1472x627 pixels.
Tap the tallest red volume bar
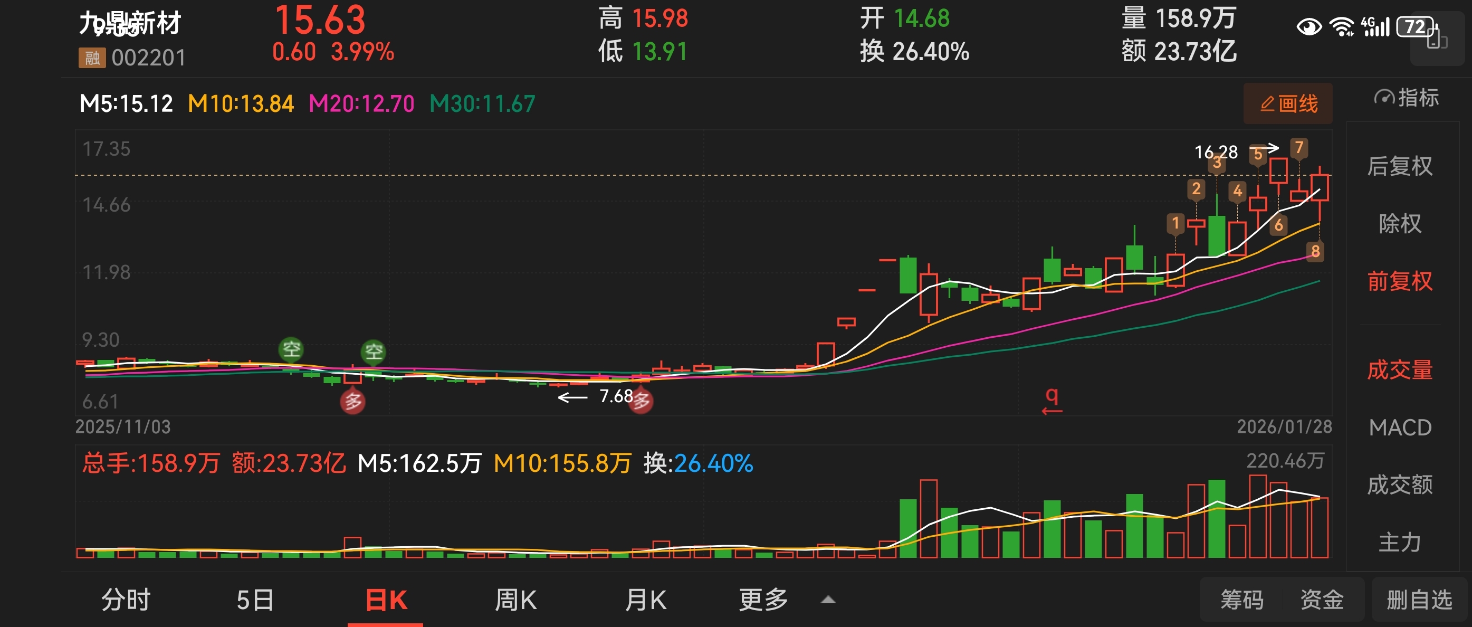pyautogui.click(x=1257, y=516)
